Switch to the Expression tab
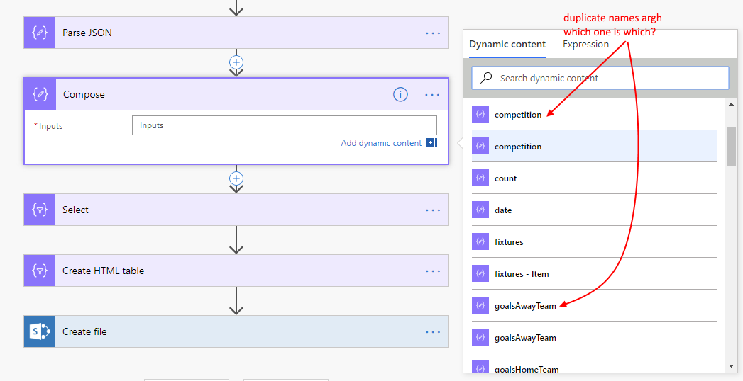The image size is (743, 381). [x=585, y=45]
